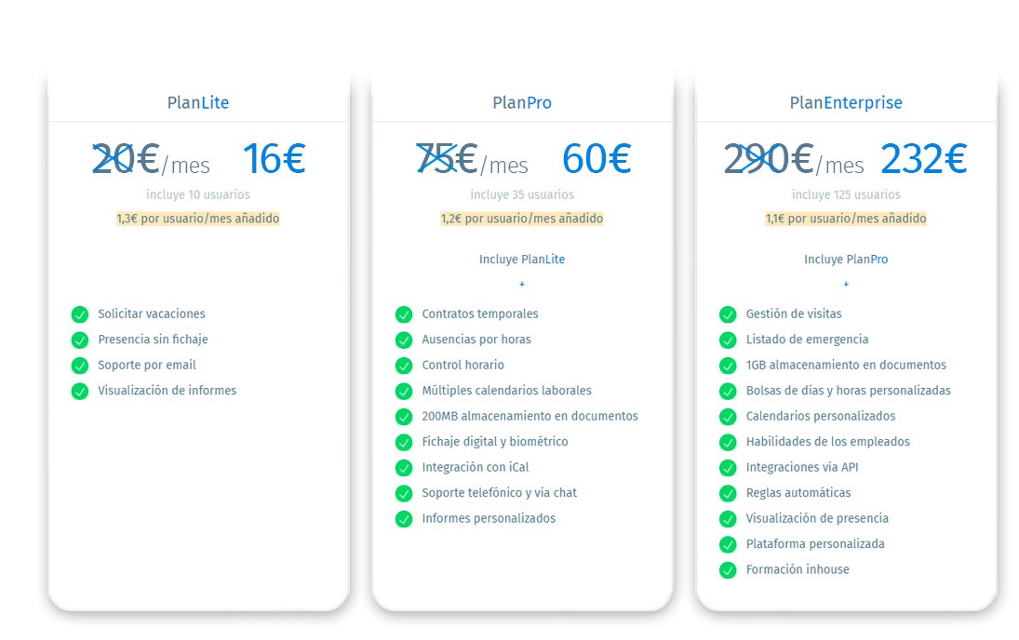Image resolution: width=1019 pixels, height=640 pixels.
Task: Click the plus sign under Incluye PlanPro
Action: pyautogui.click(x=846, y=284)
